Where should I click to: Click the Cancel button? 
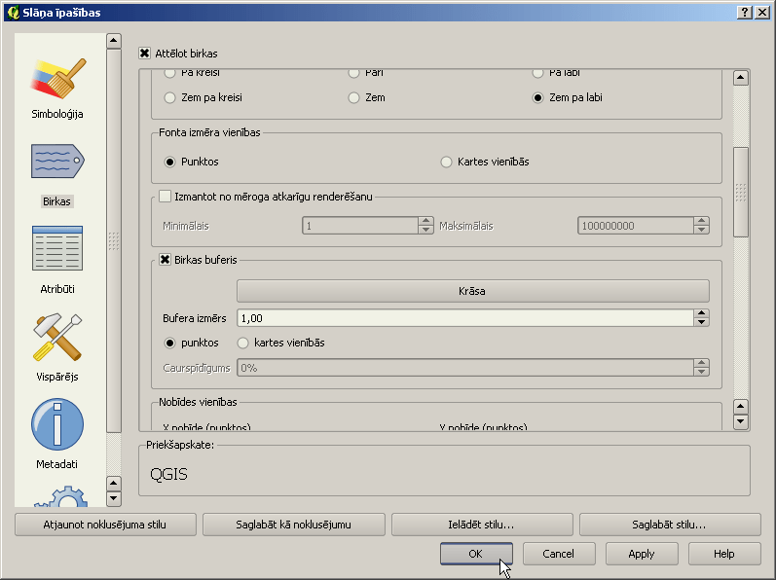pyautogui.click(x=559, y=554)
